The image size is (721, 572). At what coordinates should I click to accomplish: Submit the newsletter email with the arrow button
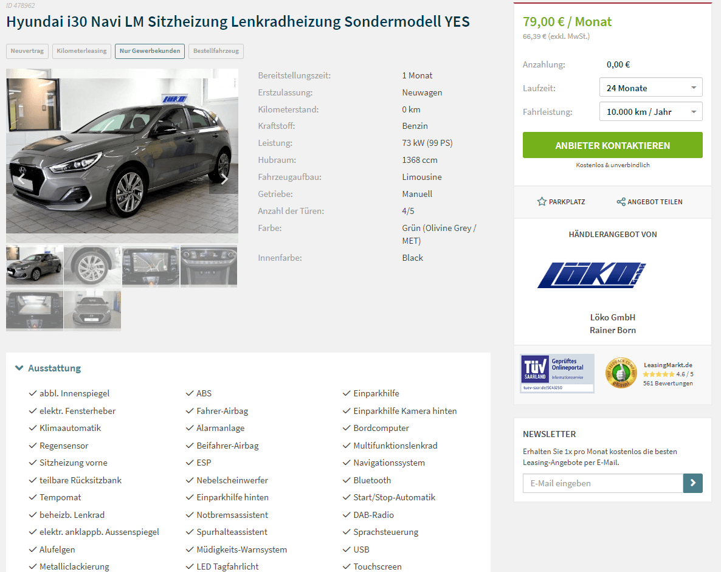click(692, 483)
